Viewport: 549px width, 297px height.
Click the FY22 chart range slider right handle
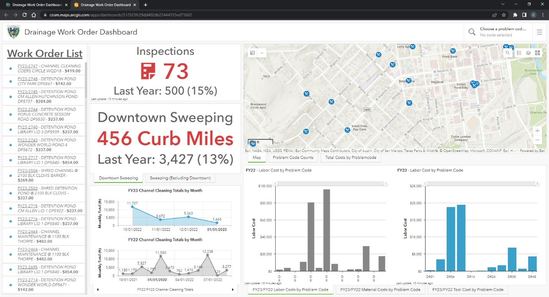point(385,184)
